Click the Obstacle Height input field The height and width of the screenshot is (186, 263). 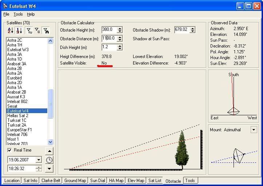point(109,30)
